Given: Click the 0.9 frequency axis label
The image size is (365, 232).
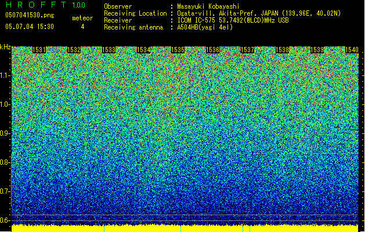Looking at the screenshot, I should [x=5, y=133].
